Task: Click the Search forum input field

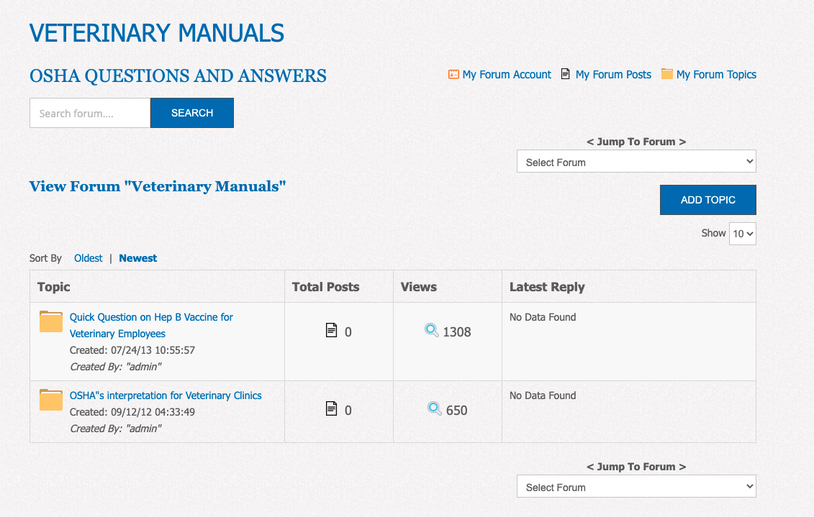Action: pos(91,113)
